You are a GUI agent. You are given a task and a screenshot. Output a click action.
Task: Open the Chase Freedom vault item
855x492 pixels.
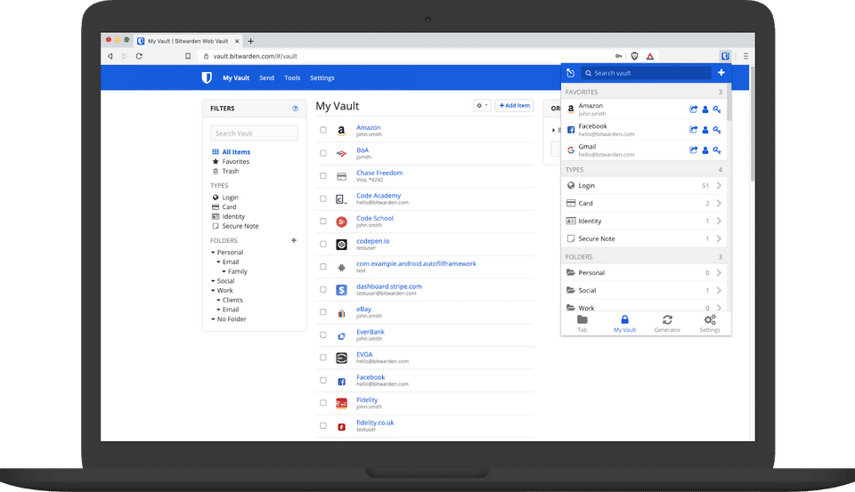coord(379,173)
